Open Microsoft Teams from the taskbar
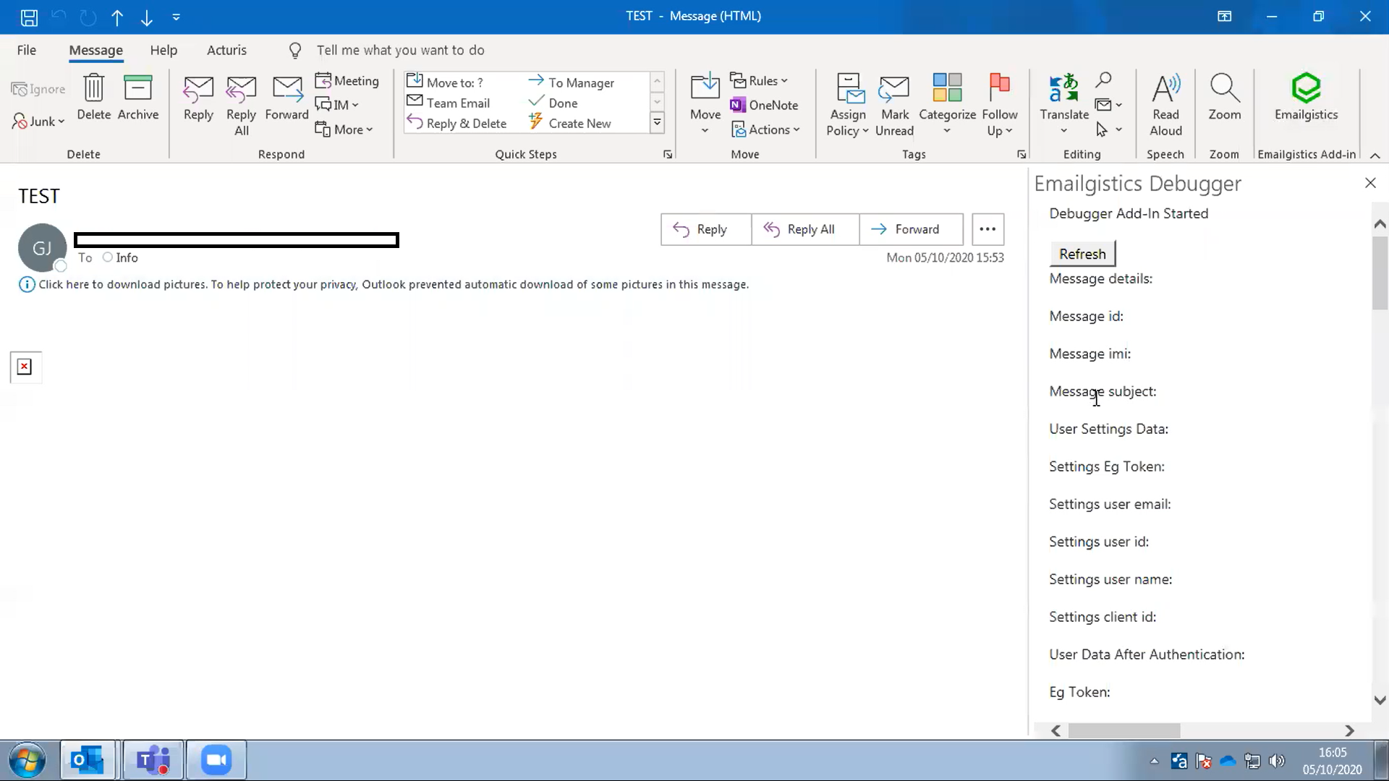The width and height of the screenshot is (1389, 781). [153, 760]
